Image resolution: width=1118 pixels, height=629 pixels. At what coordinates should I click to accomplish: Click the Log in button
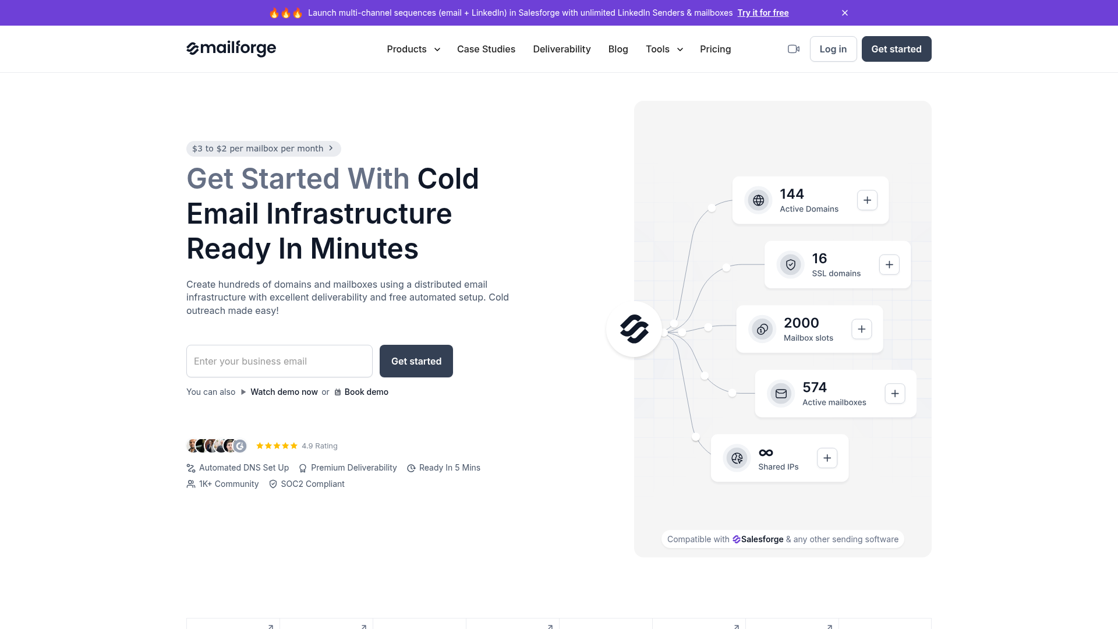833,49
